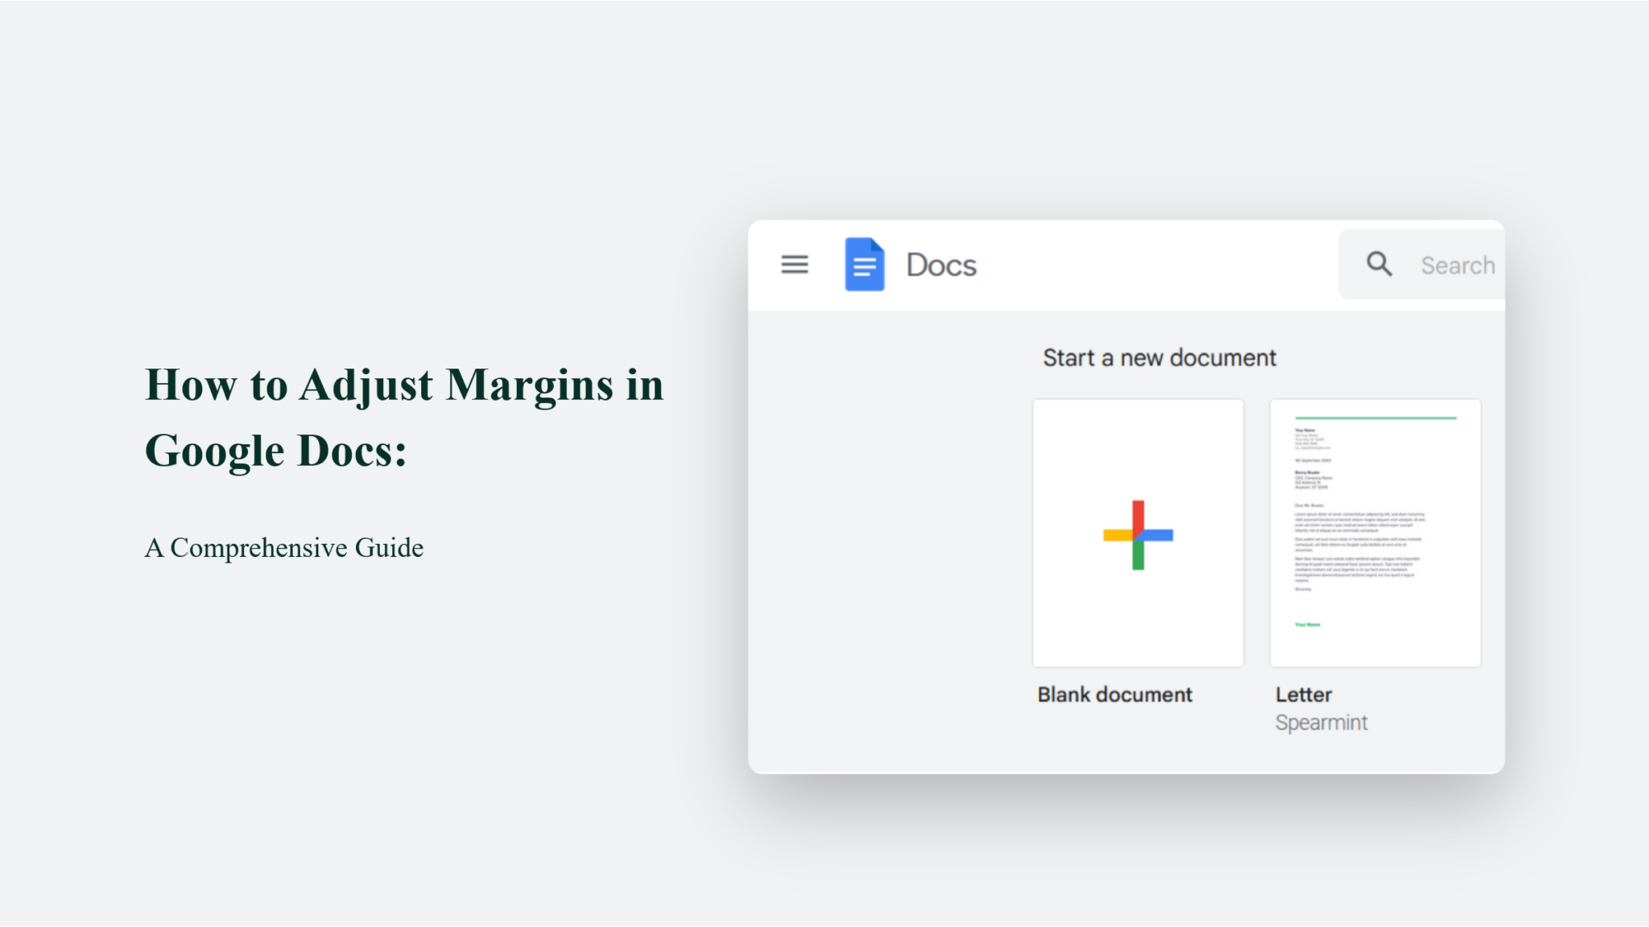
Task: Click the subtitle 'A Comprehensive Guide'
Action: pyautogui.click(x=284, y=548)
